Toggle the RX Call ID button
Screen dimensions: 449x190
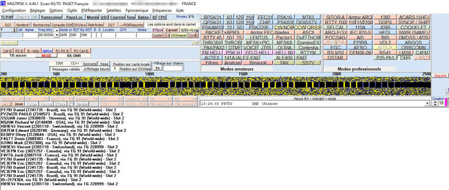(x=81, y=51)
